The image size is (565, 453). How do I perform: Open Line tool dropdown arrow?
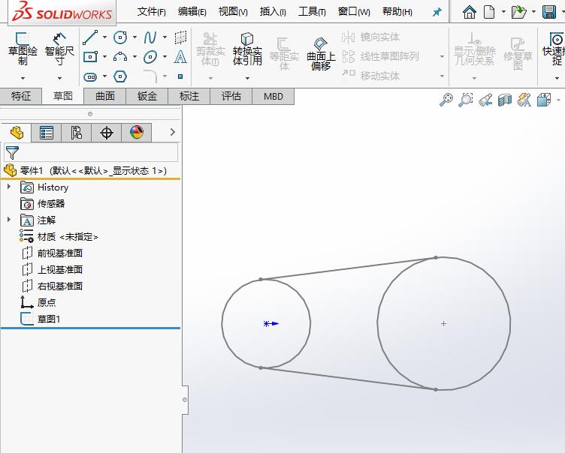pyautogui.click(x=104, y=37)
